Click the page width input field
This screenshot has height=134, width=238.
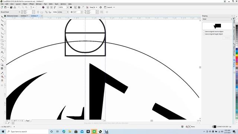pos(27,11)
